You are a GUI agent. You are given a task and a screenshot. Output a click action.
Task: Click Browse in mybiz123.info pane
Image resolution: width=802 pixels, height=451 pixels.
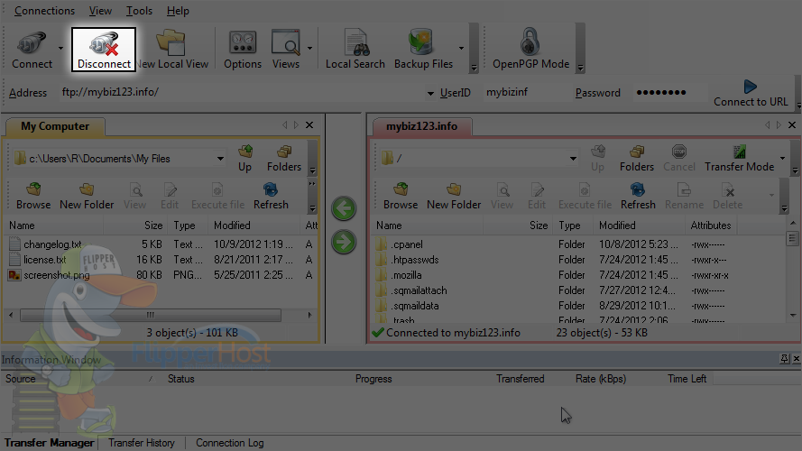click(401, 197)
